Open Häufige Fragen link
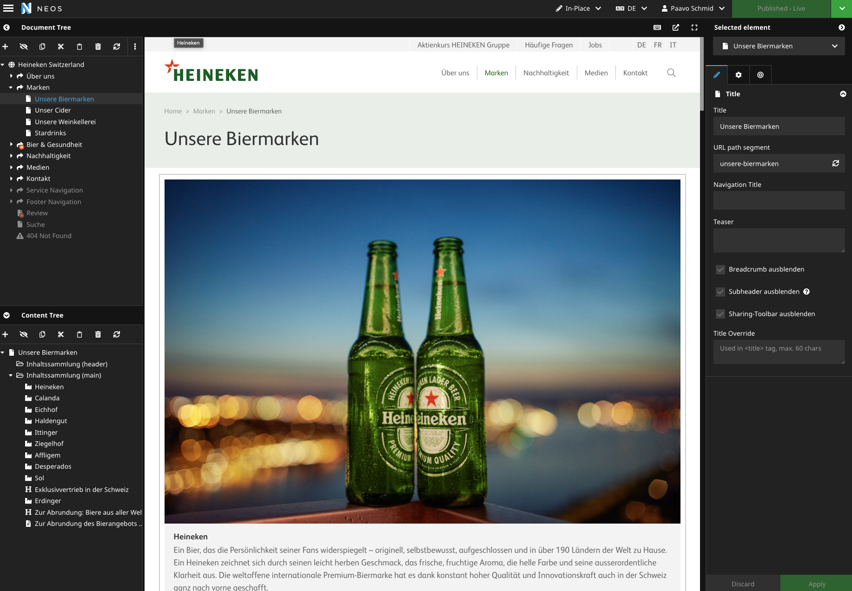852x591 pixels. click(549, 45)
